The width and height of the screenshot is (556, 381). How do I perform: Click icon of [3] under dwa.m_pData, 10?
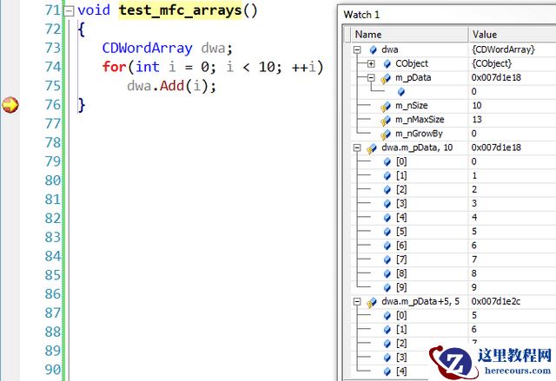[387, 204]
